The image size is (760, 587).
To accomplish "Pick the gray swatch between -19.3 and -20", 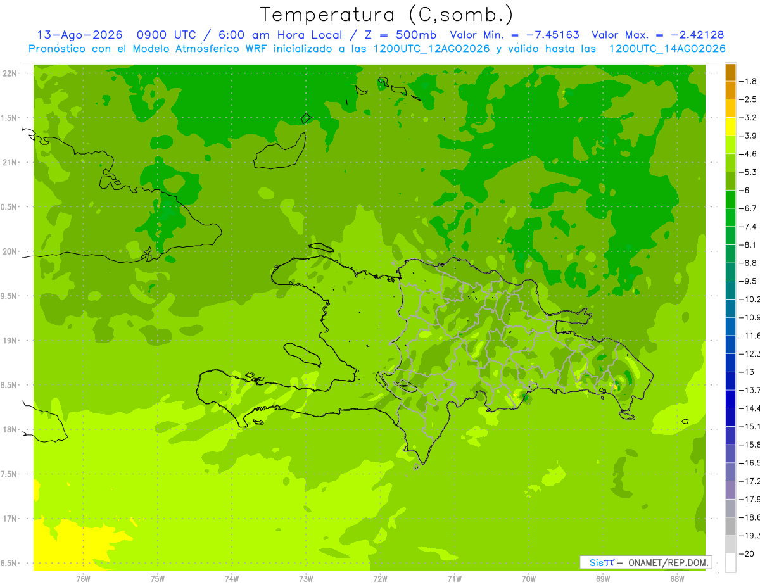I will (730, 545).
